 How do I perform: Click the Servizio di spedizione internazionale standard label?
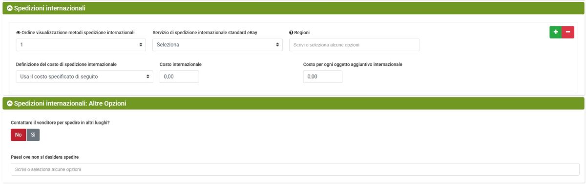coord(205,33)
